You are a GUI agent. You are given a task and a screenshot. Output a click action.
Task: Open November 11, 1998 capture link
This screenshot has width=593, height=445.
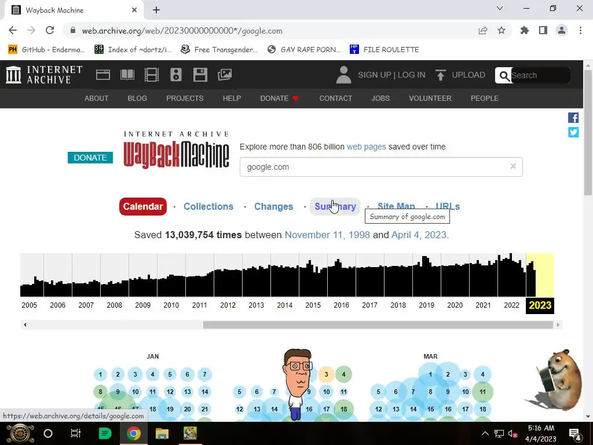(x=327, y=235)
